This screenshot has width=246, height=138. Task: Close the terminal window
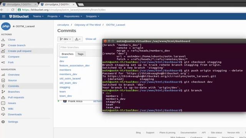pos(105,41)
